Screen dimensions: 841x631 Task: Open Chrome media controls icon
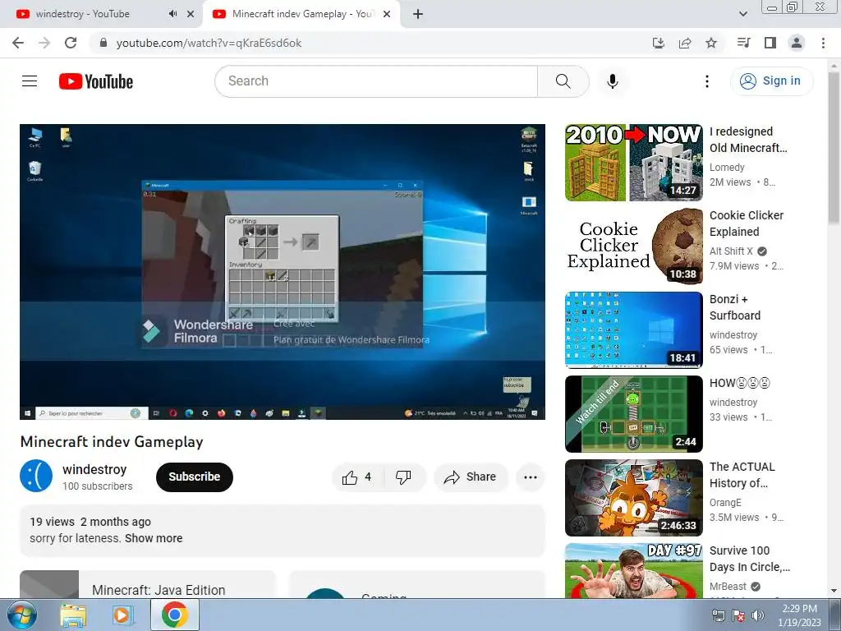click(743, 43)
